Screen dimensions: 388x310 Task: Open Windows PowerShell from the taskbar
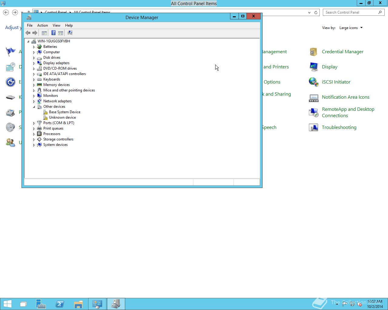coord(60,304)
